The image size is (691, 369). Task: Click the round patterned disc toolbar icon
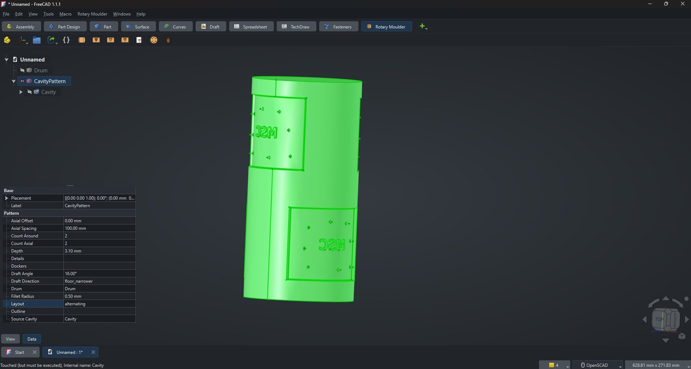154,40
